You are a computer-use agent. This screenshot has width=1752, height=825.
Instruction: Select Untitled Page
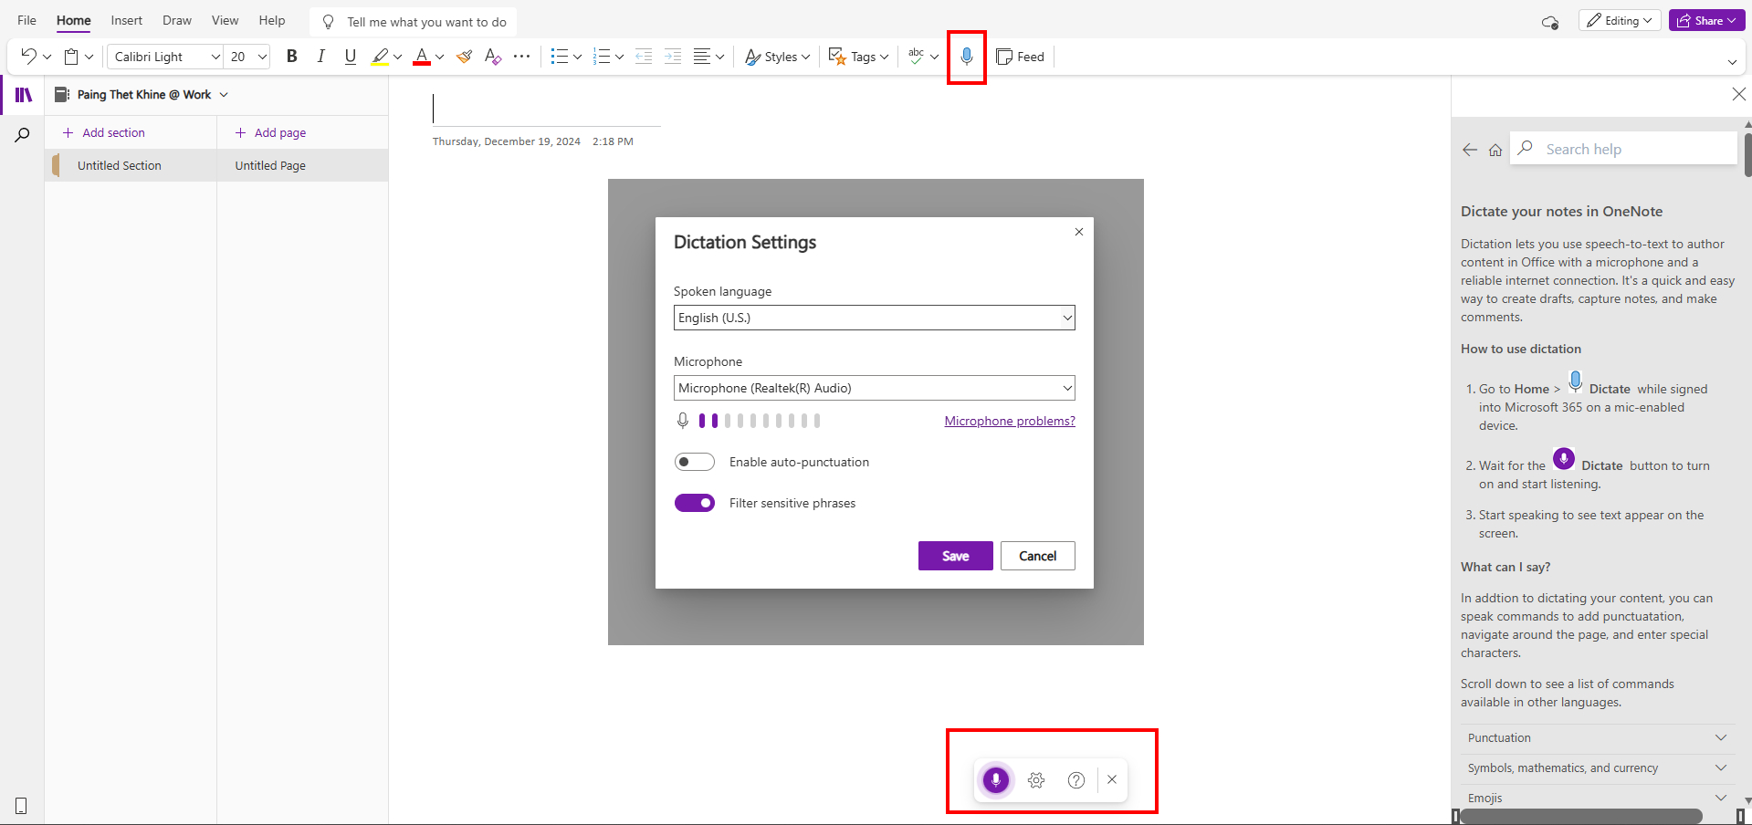coord(302,165)
